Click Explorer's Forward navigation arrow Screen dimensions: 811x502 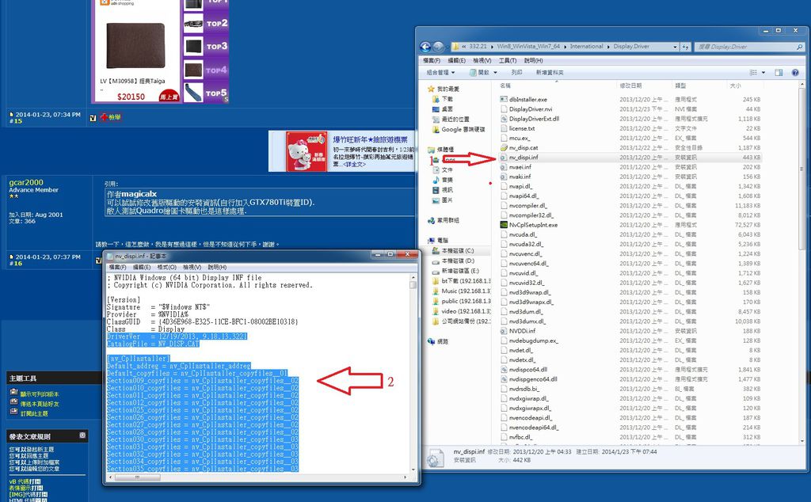(x=438, y=47)
